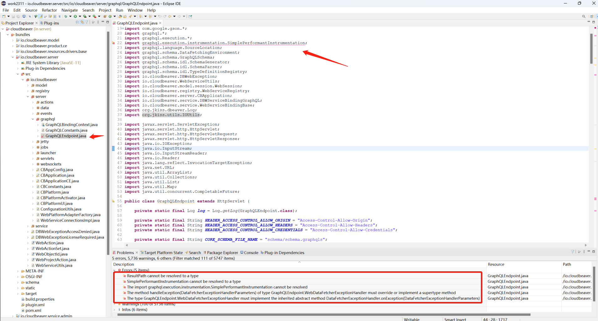
Task: Expand the Warnings section in Problems view
Action: click(114, 304)
